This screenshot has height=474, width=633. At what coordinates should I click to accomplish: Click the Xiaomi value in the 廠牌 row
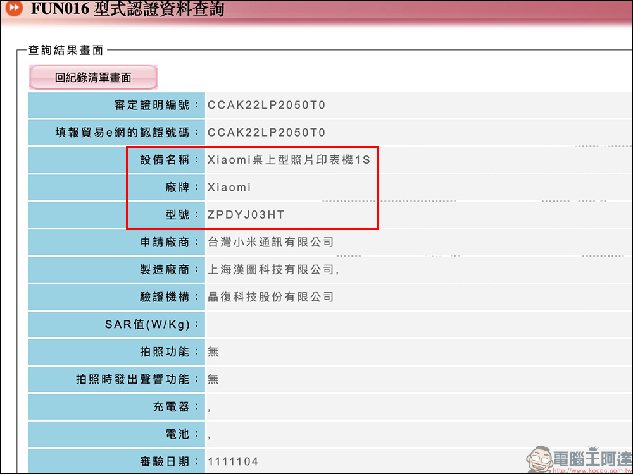point(229,188)
